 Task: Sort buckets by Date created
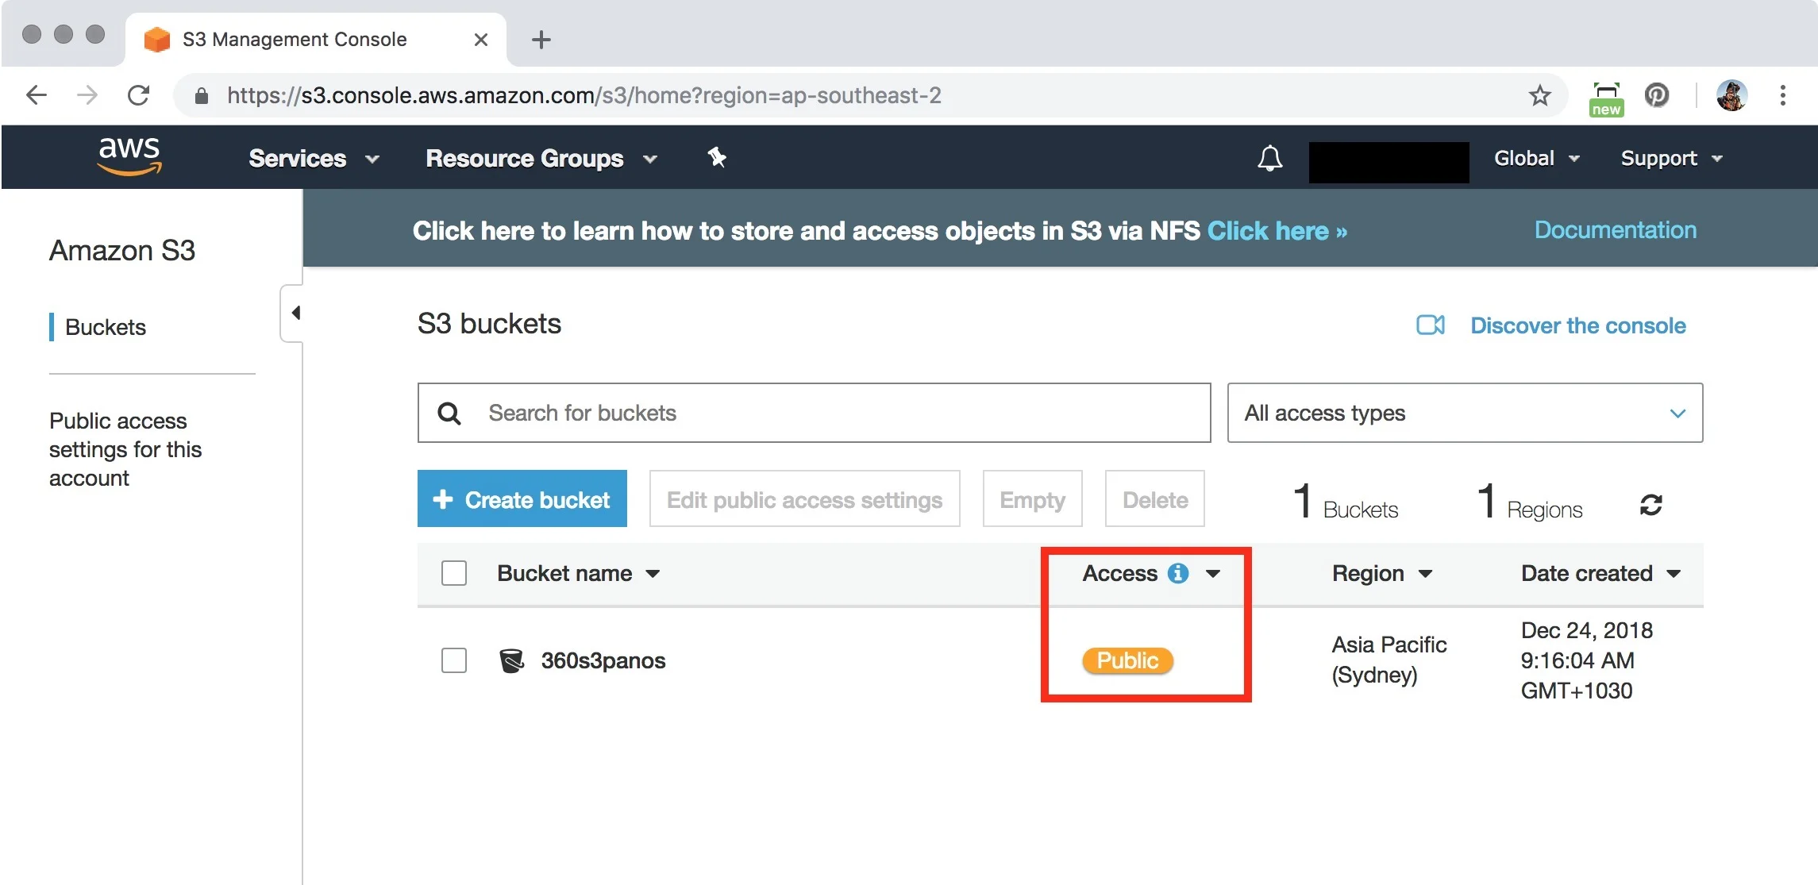tap(1600, 573)
